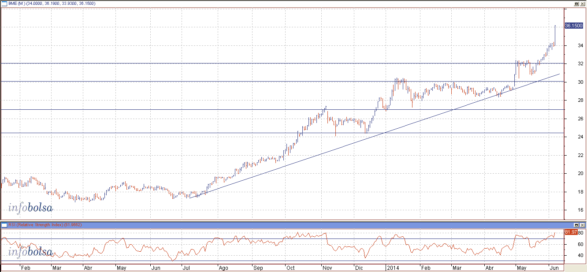The height and width of the screenshot is (272, 587).
Task: Click the Nov month label on time axis
Action: coord(327,268)
